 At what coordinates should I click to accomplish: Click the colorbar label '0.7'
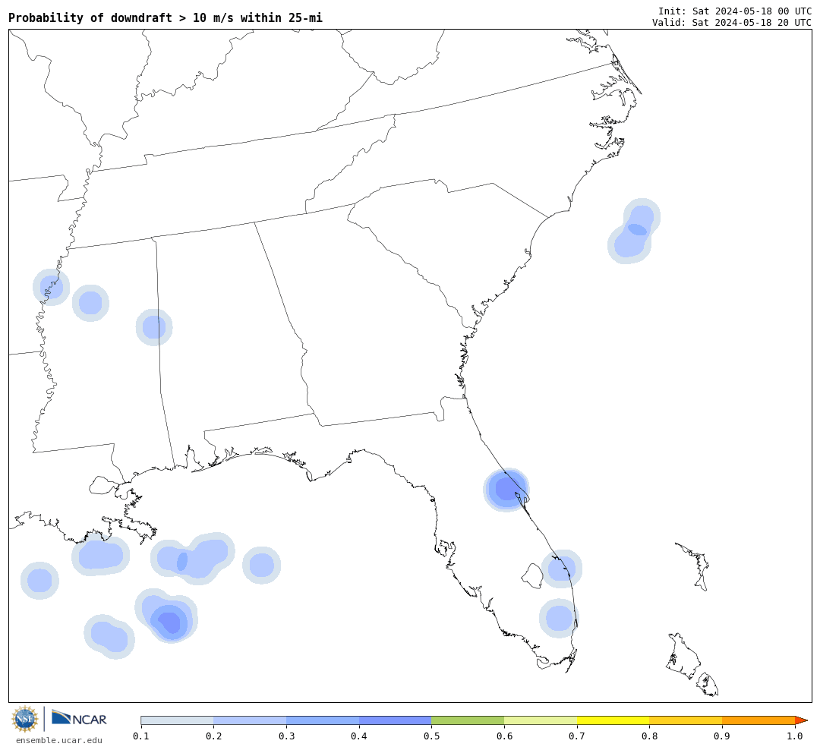pyautogui.click(x=577, y=736)
